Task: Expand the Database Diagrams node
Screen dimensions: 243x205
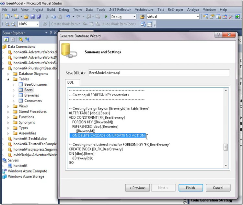Action: click(x=8, y=74)
